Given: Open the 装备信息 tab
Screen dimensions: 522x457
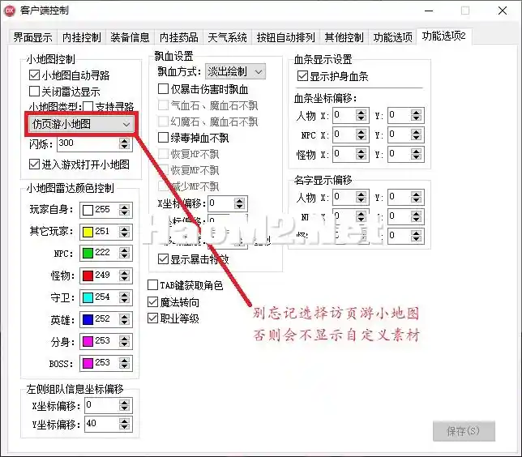Looking at the screenshot, I should click(130, 37).
